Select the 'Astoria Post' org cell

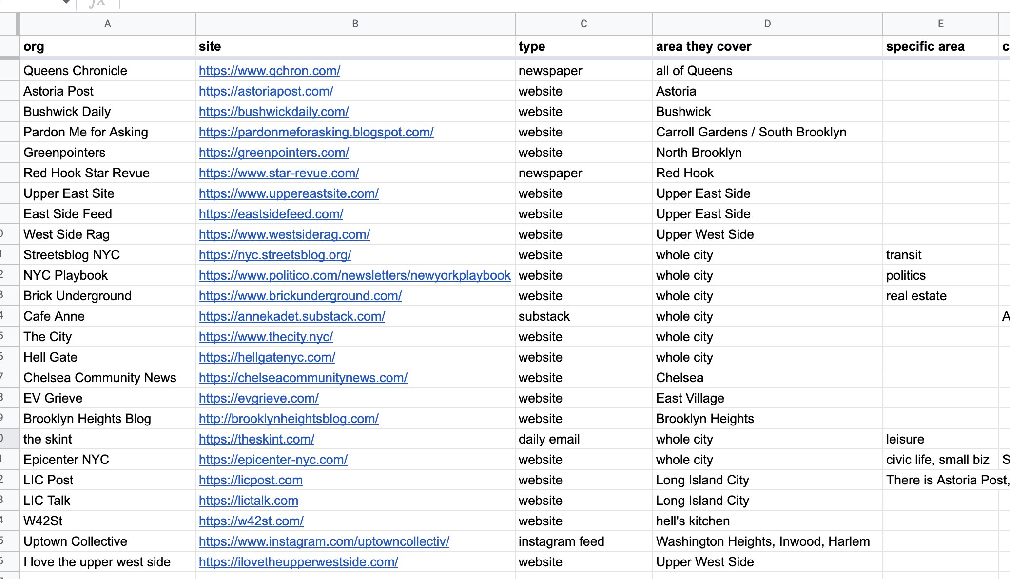pos(108,91)
